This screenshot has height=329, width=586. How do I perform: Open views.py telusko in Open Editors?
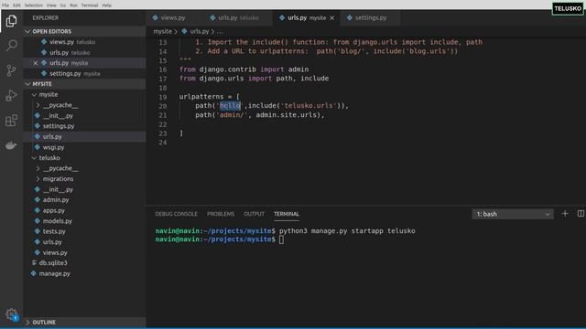[72, 42]
